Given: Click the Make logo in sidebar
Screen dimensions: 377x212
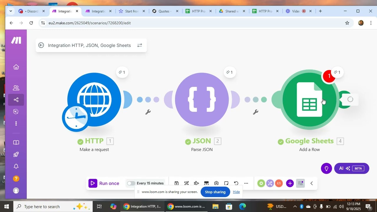Looking at the screenshot, I should point(16,40).
